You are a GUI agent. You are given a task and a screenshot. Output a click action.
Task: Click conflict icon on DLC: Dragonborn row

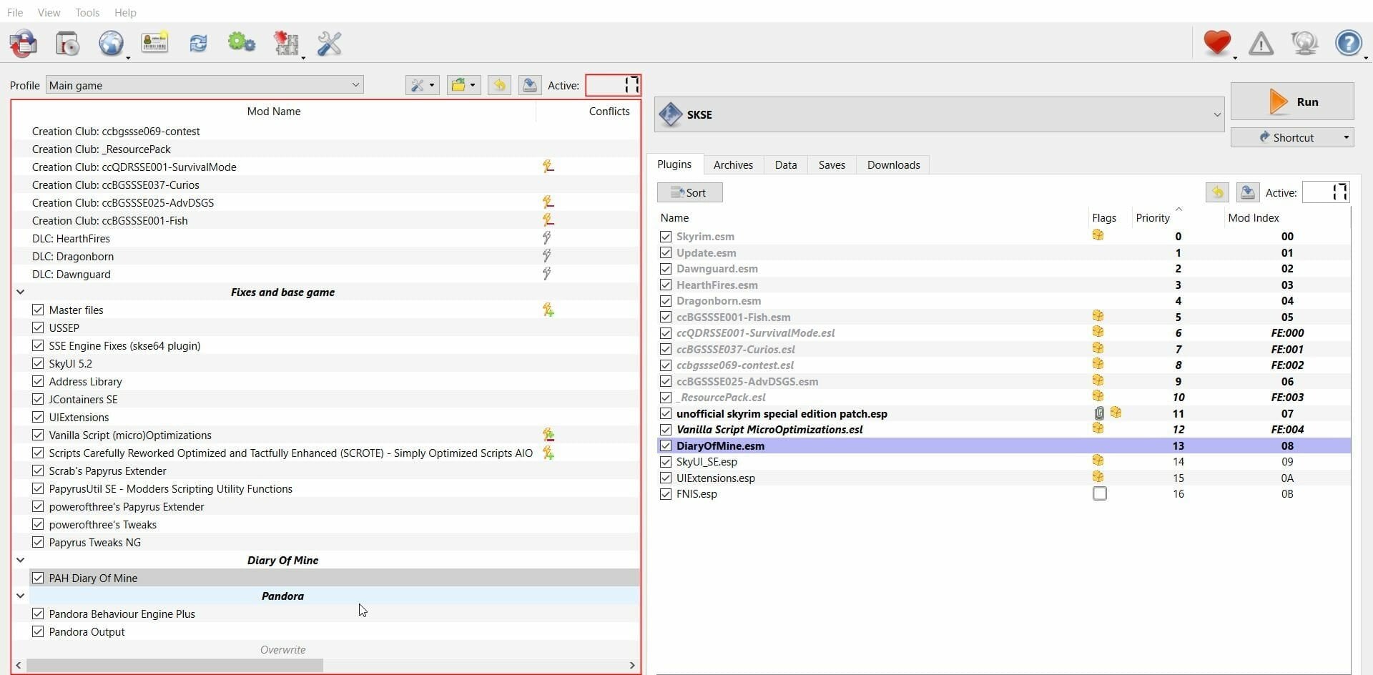[x=547, y=256]
